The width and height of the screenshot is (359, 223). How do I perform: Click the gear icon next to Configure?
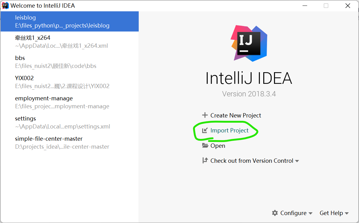(275, 213)
